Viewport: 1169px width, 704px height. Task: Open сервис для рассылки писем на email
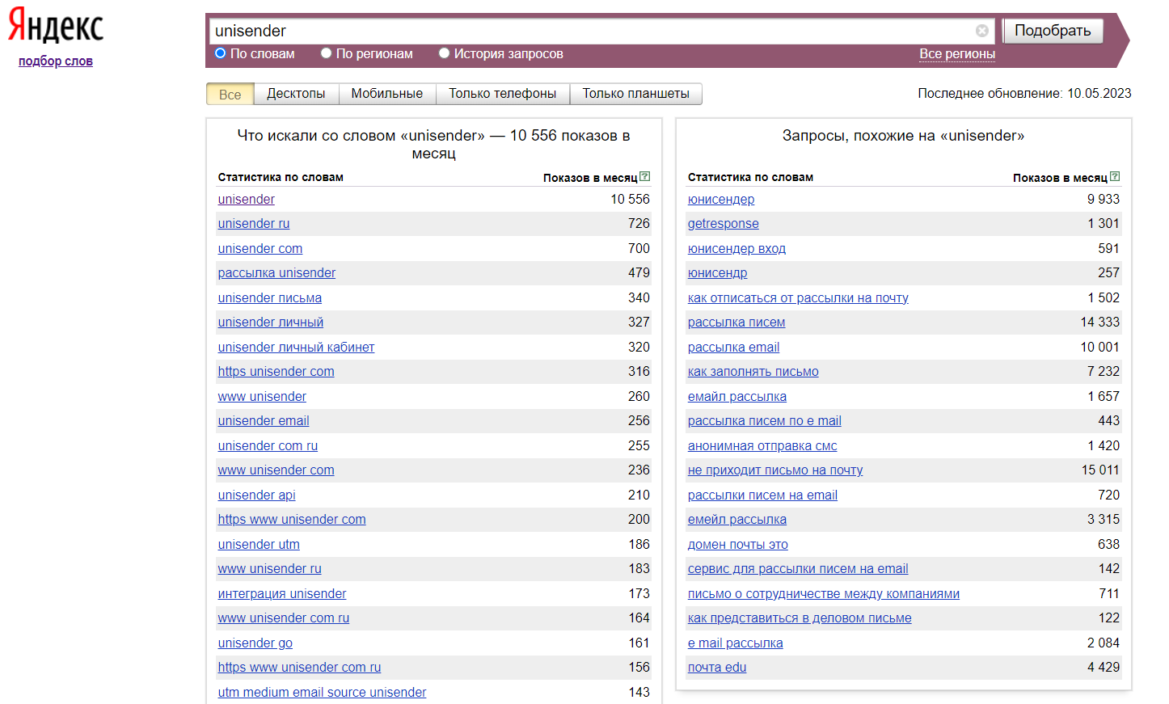(x=798, y=569)
